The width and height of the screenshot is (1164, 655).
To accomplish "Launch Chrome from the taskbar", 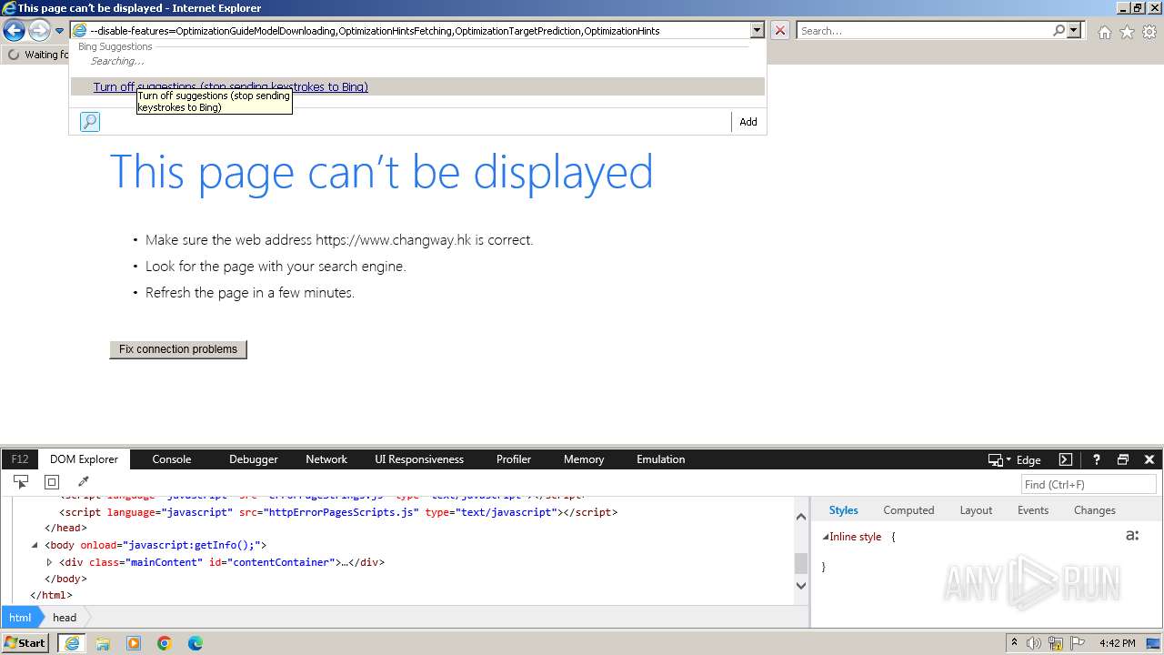I will (165, 643).
